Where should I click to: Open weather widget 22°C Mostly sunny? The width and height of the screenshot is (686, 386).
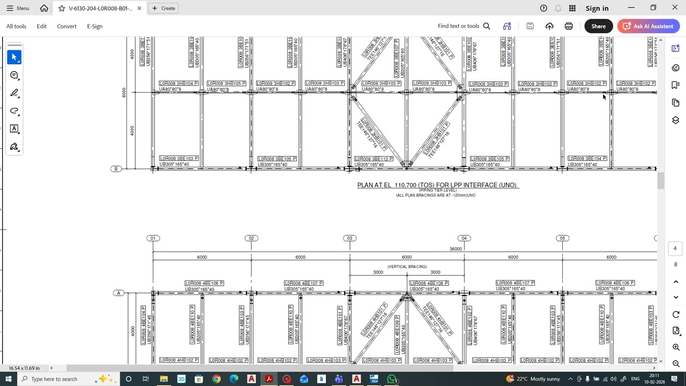[533, 379]
